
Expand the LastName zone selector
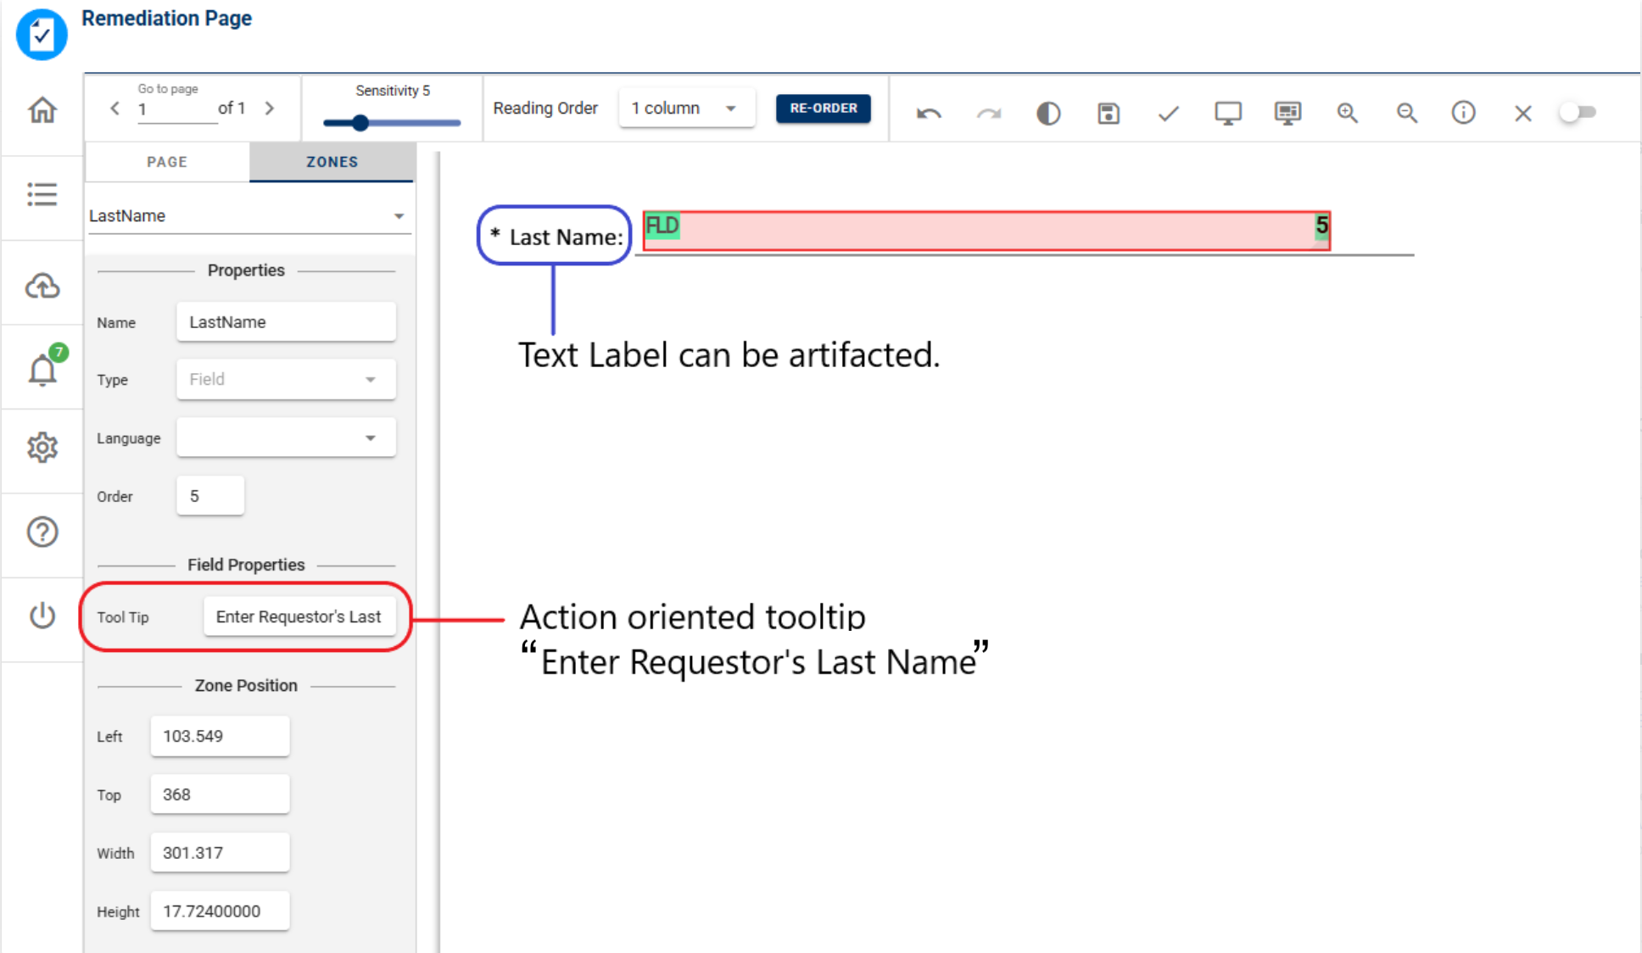[x=248, y=216]
